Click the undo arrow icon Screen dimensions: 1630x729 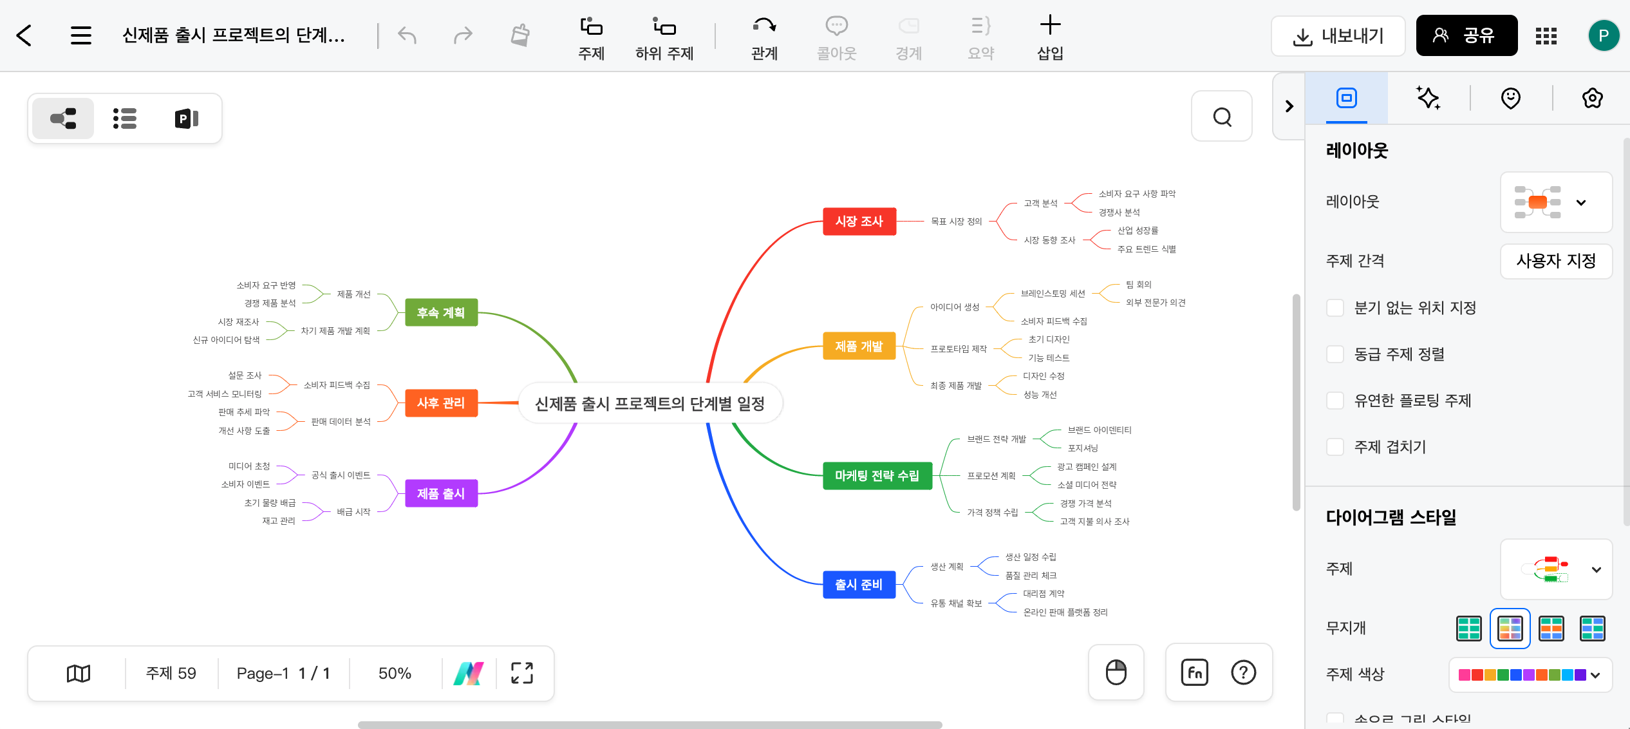point(407,35)
